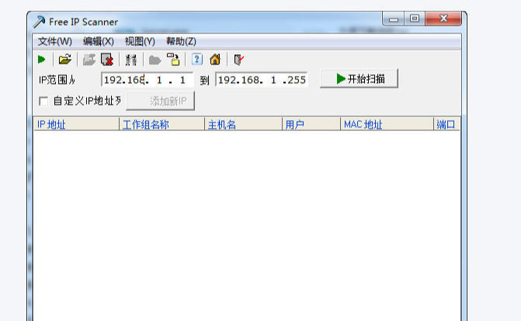Viewport: 521px width, 321px height.
Task: Click the grayed-out save icon
Action: (89, 60)
